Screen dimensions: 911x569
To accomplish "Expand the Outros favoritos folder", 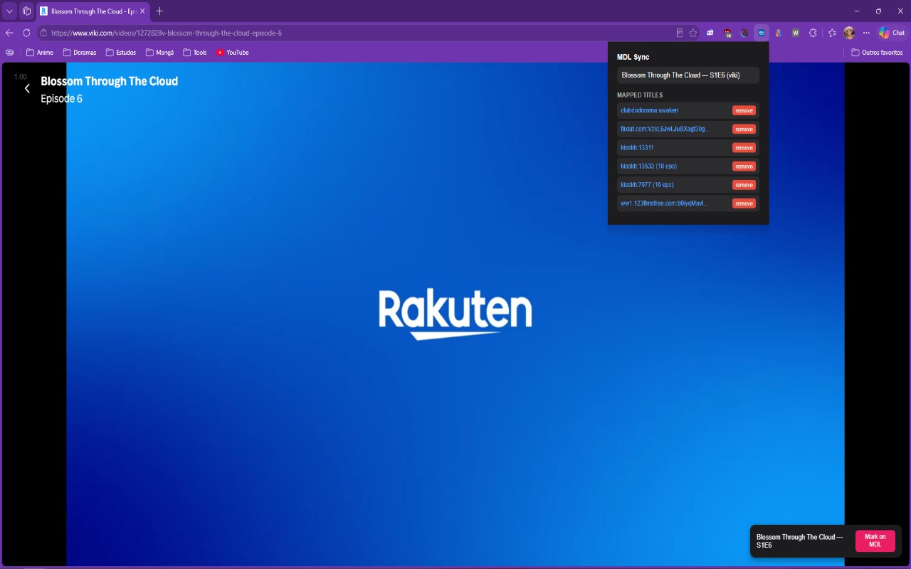I will click(x=877, y=53).
